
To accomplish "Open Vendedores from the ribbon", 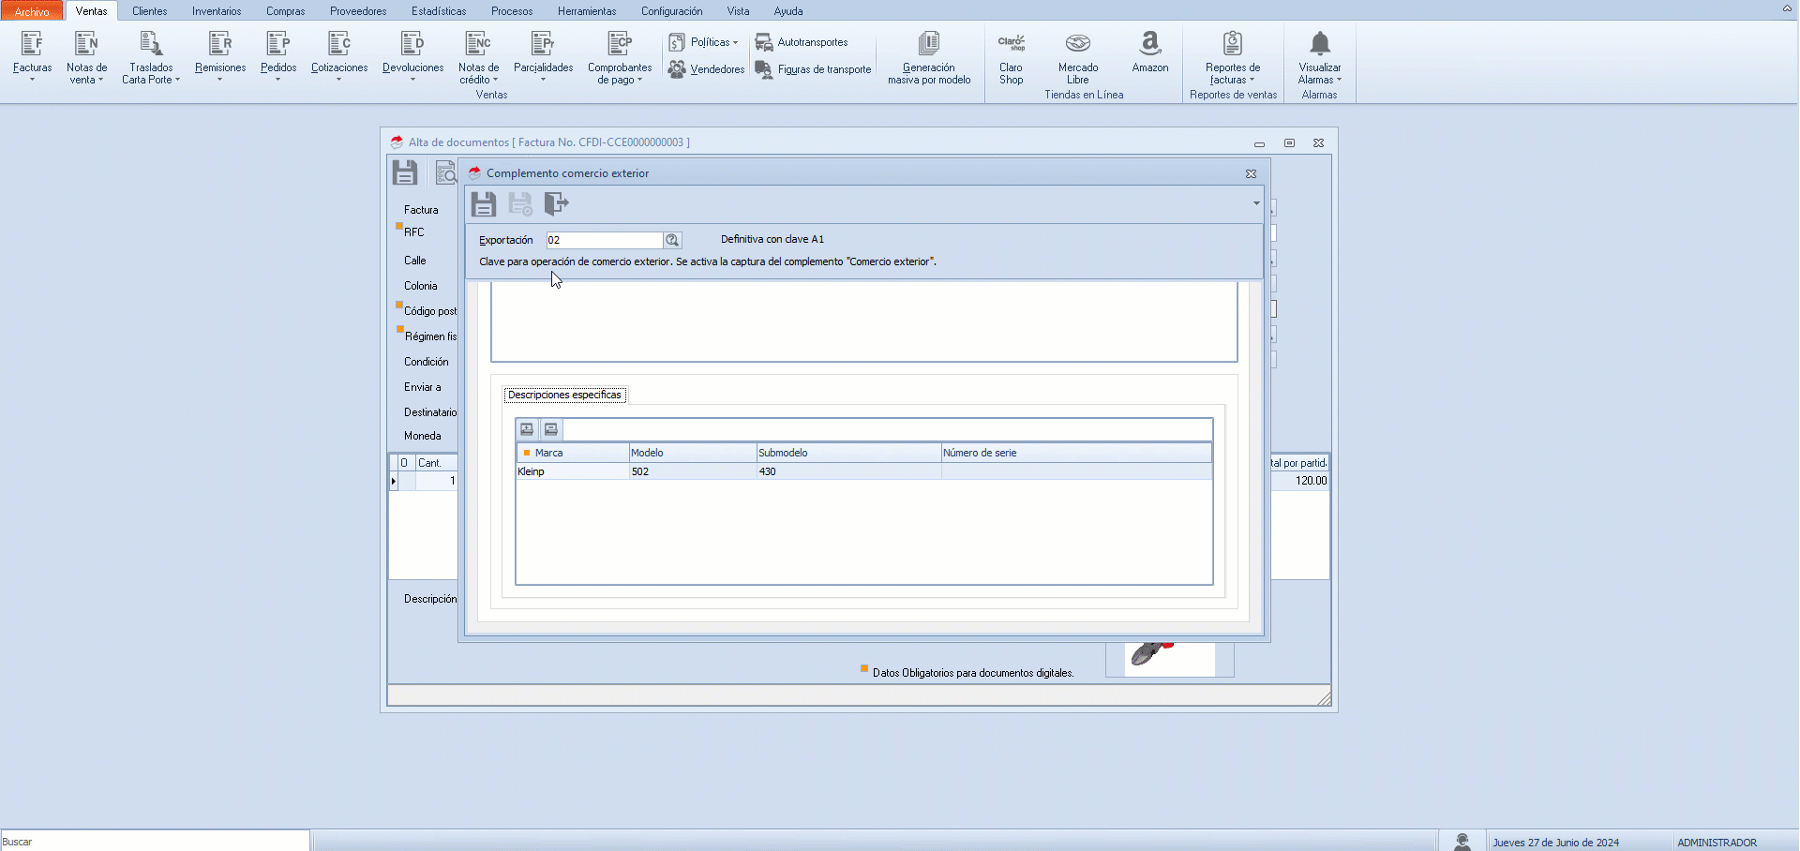I will pyautogui.click(x=707, y=69).
